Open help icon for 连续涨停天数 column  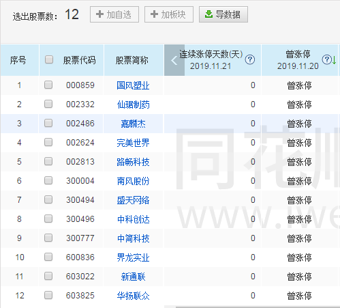coord(250,59)
